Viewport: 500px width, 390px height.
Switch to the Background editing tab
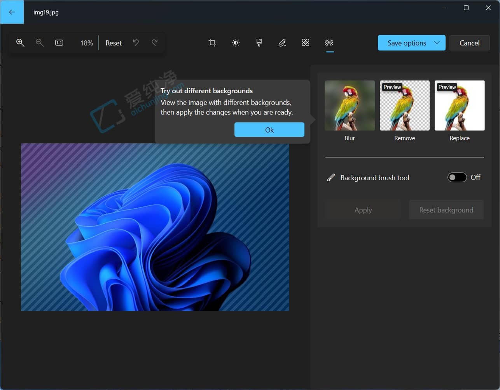pyautogui.click(x=329, y=43)
